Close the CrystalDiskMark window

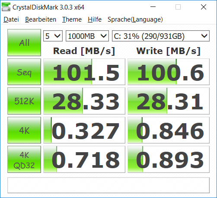[204, 7]
